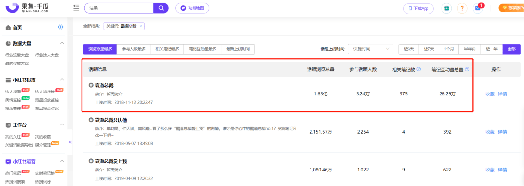This screenshot has height=186, width=524.
Task: Choose the 近7天 time range
Action: click(429, 49)
